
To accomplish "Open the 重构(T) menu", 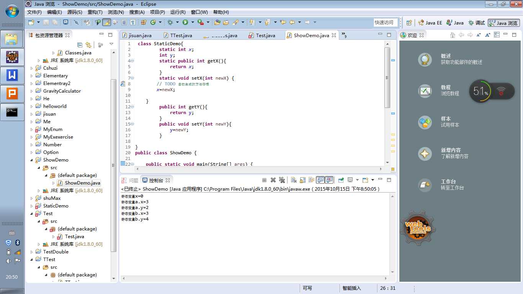I will click(x=95, y=12).
